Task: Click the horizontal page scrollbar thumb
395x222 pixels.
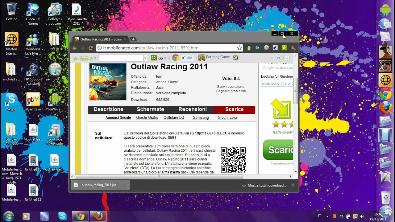Action: pyautogui.click(x=159, y=177)
